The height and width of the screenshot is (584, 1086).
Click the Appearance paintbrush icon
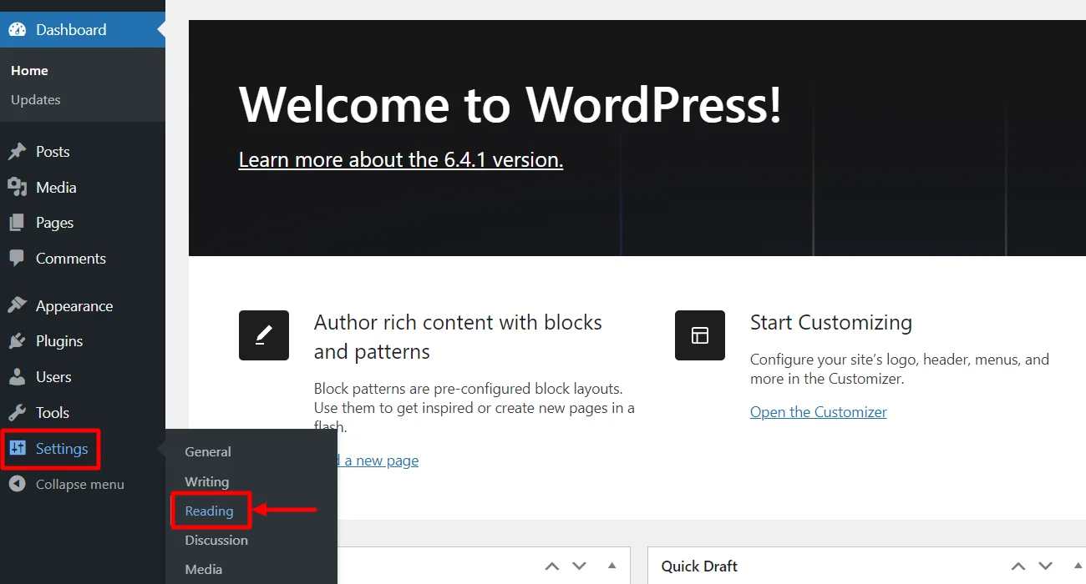click(x=17, y=306)
